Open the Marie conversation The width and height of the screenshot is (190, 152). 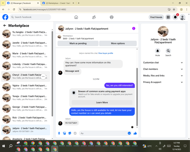(26, 55)
